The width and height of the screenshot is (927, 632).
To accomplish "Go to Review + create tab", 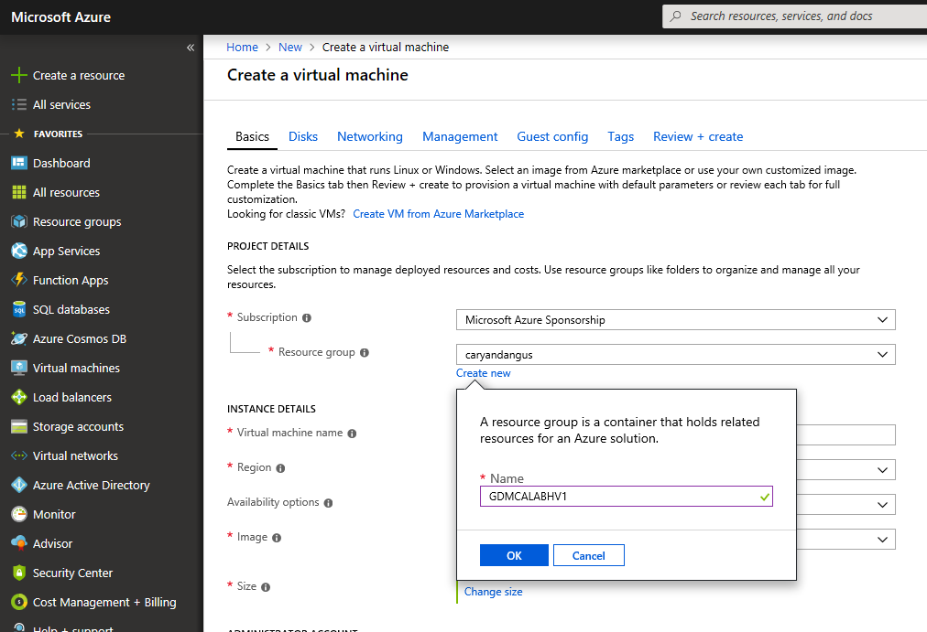I will coord(698,137).
